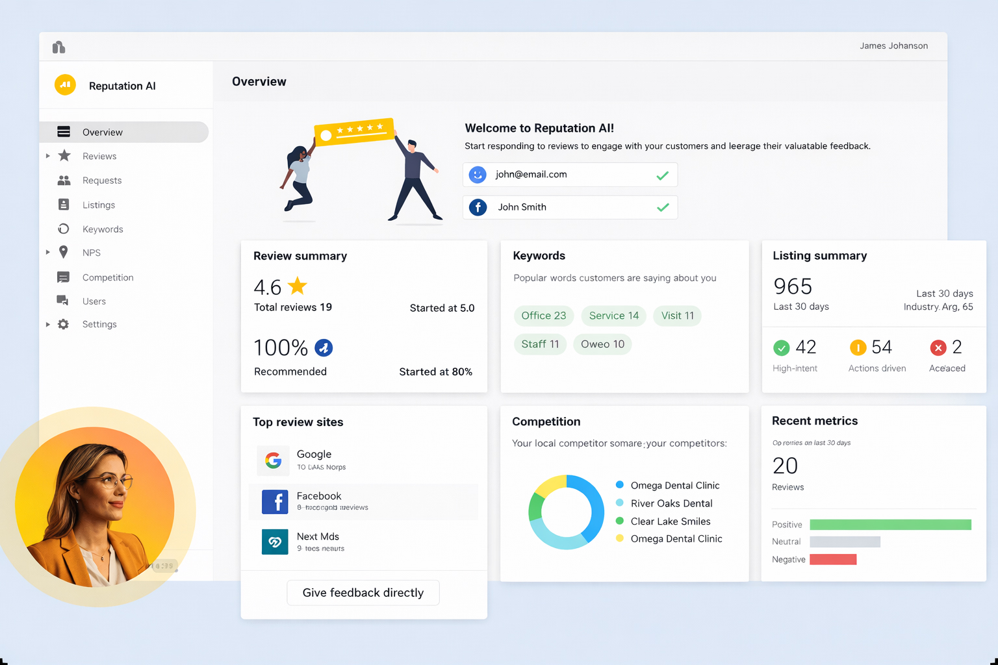Click the Reputation AI logo icon
Image resolution: width=998 pixels, height=665 pixels.
[x=65, y=85]
